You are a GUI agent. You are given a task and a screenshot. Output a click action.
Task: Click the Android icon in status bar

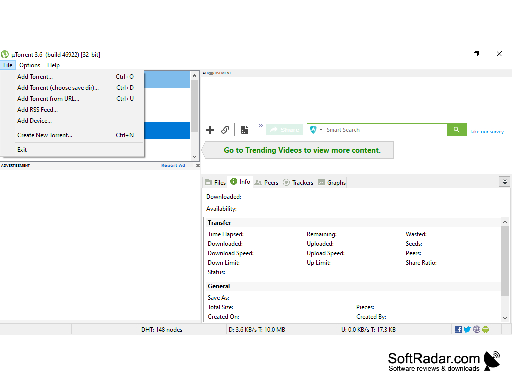485,329
